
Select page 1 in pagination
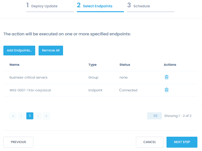(x=30, y=116)
